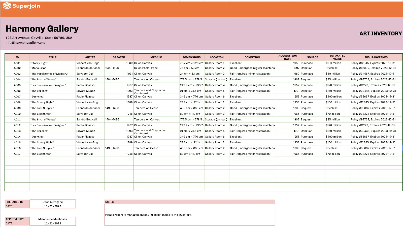Click the address line '123 Art Avenue, Cityville'
The width and height of the screenshot is (403, 227).
coord(39,38)
